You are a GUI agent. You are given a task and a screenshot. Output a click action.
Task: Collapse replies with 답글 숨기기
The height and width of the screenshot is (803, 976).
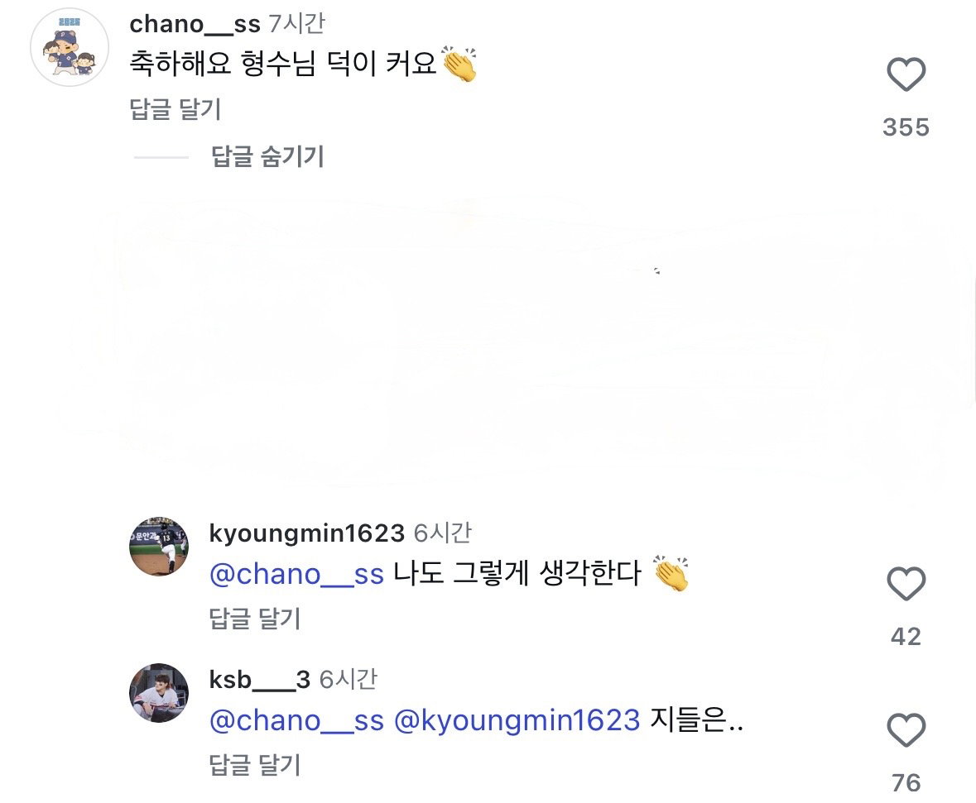point(267,156)
